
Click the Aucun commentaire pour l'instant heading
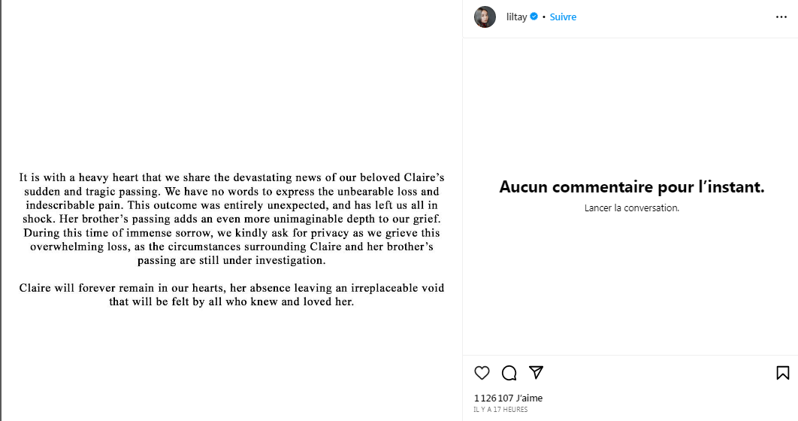[x=631, y=187]
